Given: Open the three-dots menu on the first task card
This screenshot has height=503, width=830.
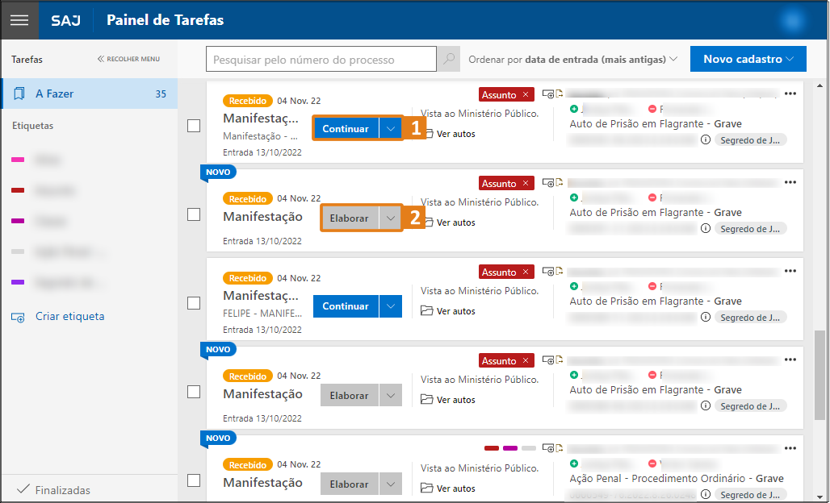Looking at the screenshot, I should point(790,94).
